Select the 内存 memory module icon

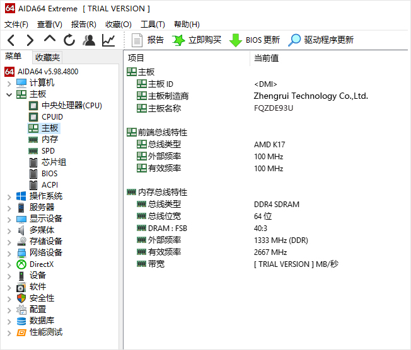click(33, 140)
